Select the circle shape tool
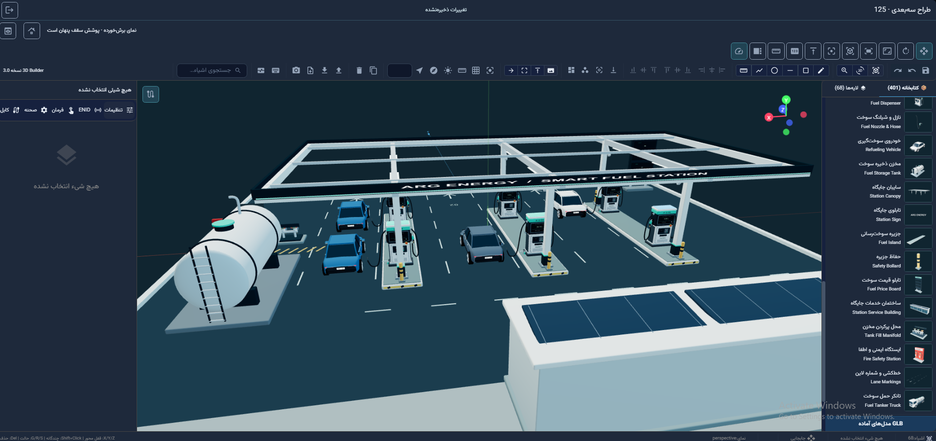Viewport: 936px width, 441px height. (x=774, y=70)
